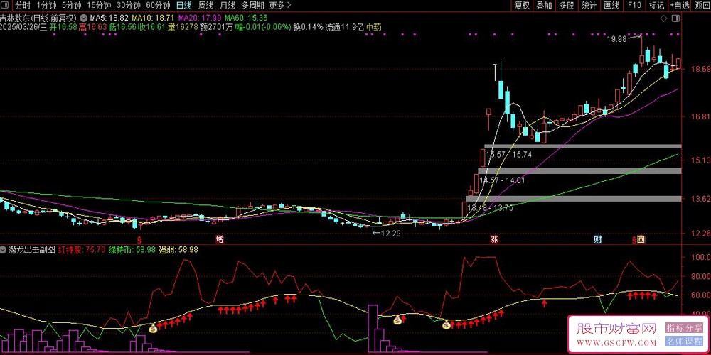The height and width of the screenshot is (355, 711).
Task: Open the 潜龙出击副图 sub-chart indicator dropdown
Action: (4, 249)
